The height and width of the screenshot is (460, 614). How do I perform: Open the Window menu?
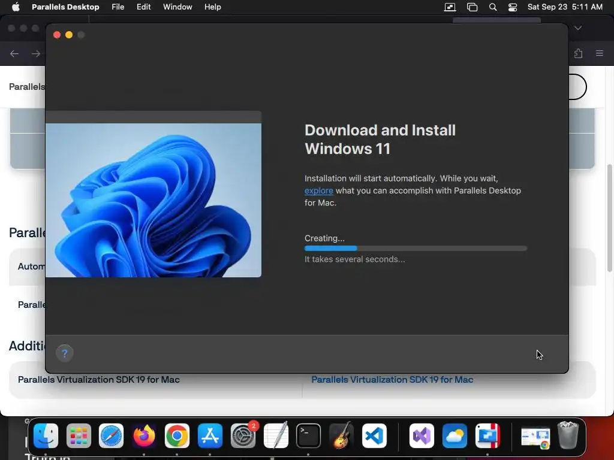click(x=177, y=7)
